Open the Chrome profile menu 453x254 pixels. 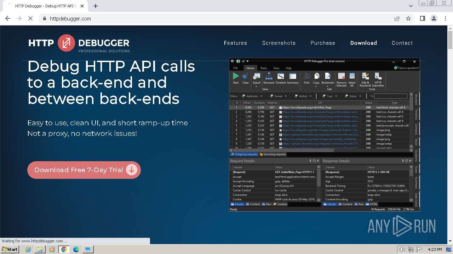click(434, 19)
